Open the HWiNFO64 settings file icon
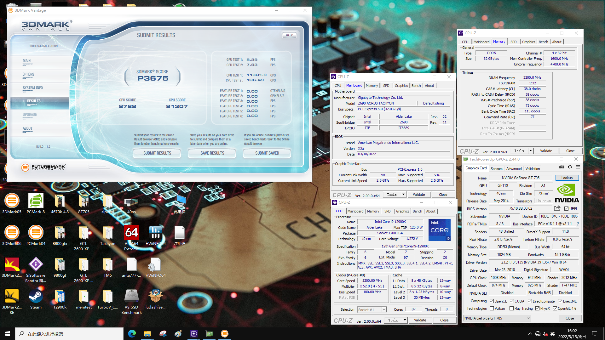This screenshot has width=605, height=340. (x=155, y=267)
